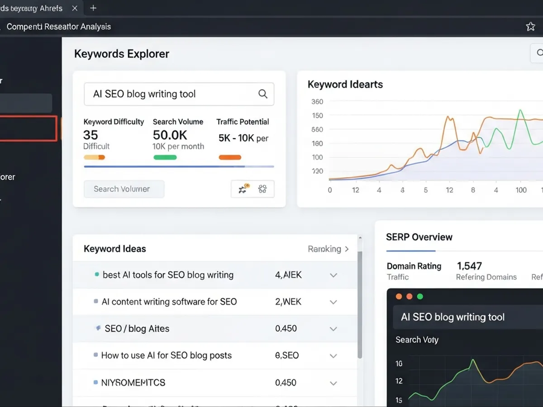
Task: Toggle the green dot on the SERP preview window
Action: [x=419, y=296]
